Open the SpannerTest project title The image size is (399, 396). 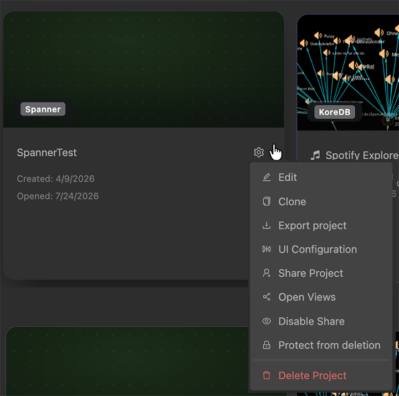[47, 153]
